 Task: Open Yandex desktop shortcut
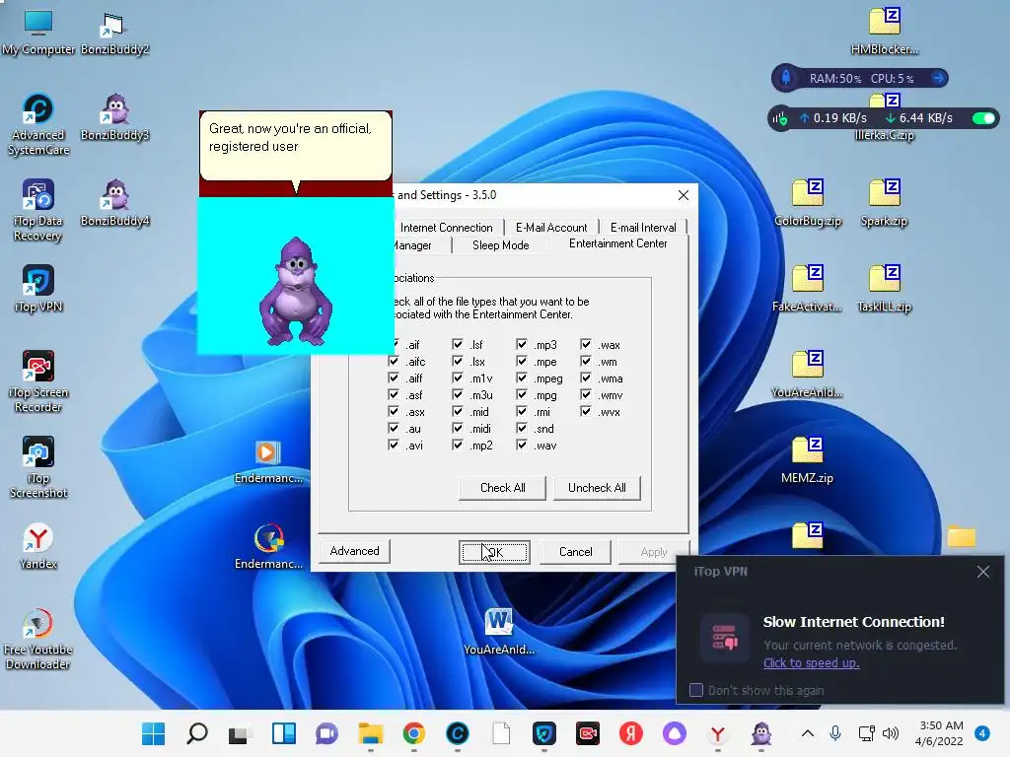click(38, 546)
